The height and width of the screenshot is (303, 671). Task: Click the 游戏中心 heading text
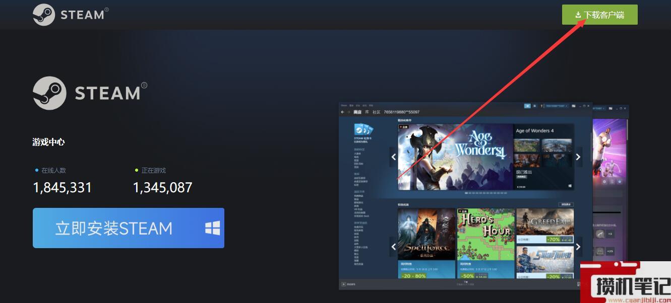(48, 142)
